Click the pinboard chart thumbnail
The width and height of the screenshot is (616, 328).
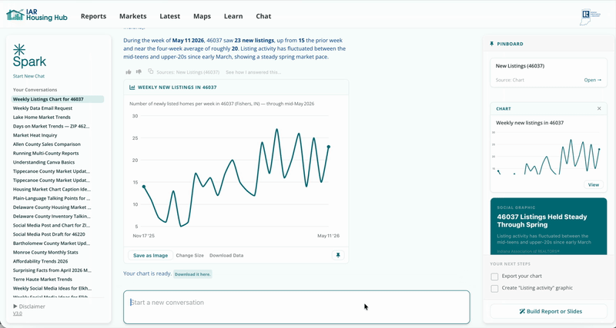(x=546, y=153)
